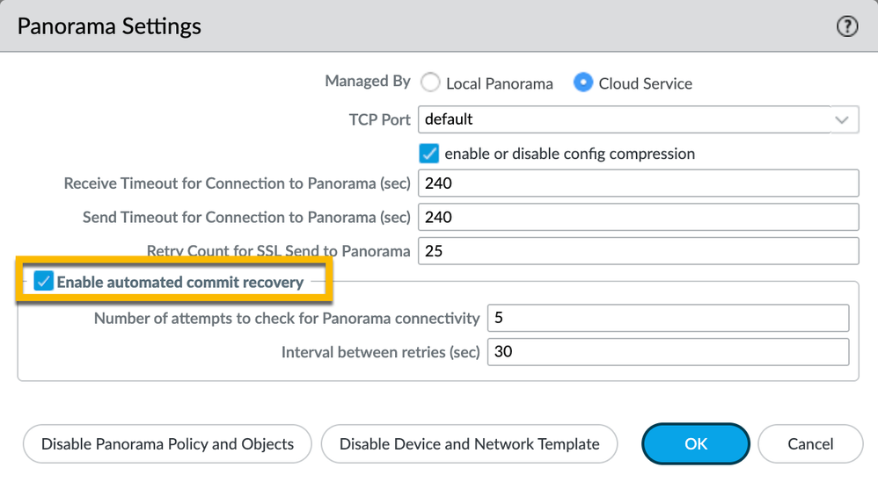Expand the TCP Port dropdown arrow
This screenshot has height=482, width=878.
[842, 119]
